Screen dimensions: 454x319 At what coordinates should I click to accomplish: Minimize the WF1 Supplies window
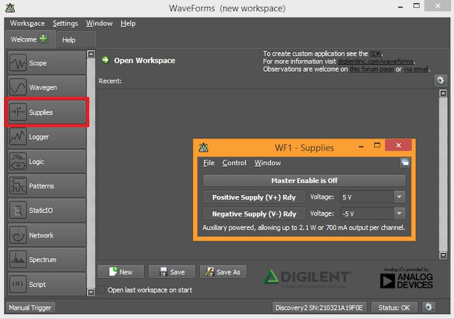361,146
